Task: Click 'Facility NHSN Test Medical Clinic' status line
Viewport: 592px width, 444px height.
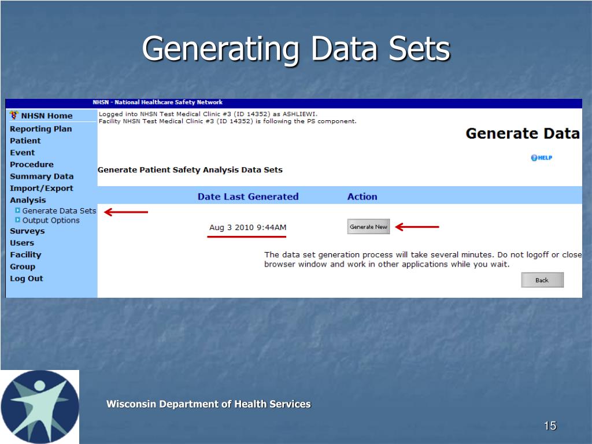Action: point(228,121)
